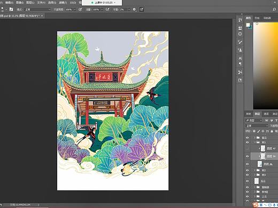Expand the 树2 layer group
This screenshot has height=208, width=278.
click(x=255, y=170)
